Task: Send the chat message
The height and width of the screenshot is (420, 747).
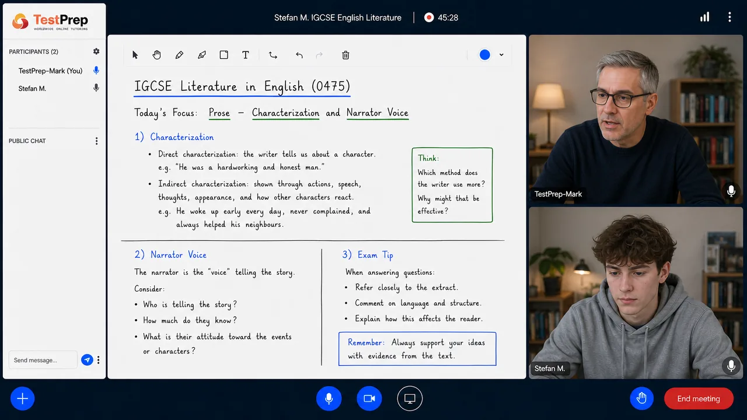Action: (87, 360)
